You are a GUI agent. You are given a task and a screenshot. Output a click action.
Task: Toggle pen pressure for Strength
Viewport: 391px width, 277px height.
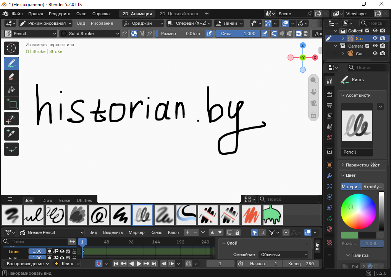point(265,34)
